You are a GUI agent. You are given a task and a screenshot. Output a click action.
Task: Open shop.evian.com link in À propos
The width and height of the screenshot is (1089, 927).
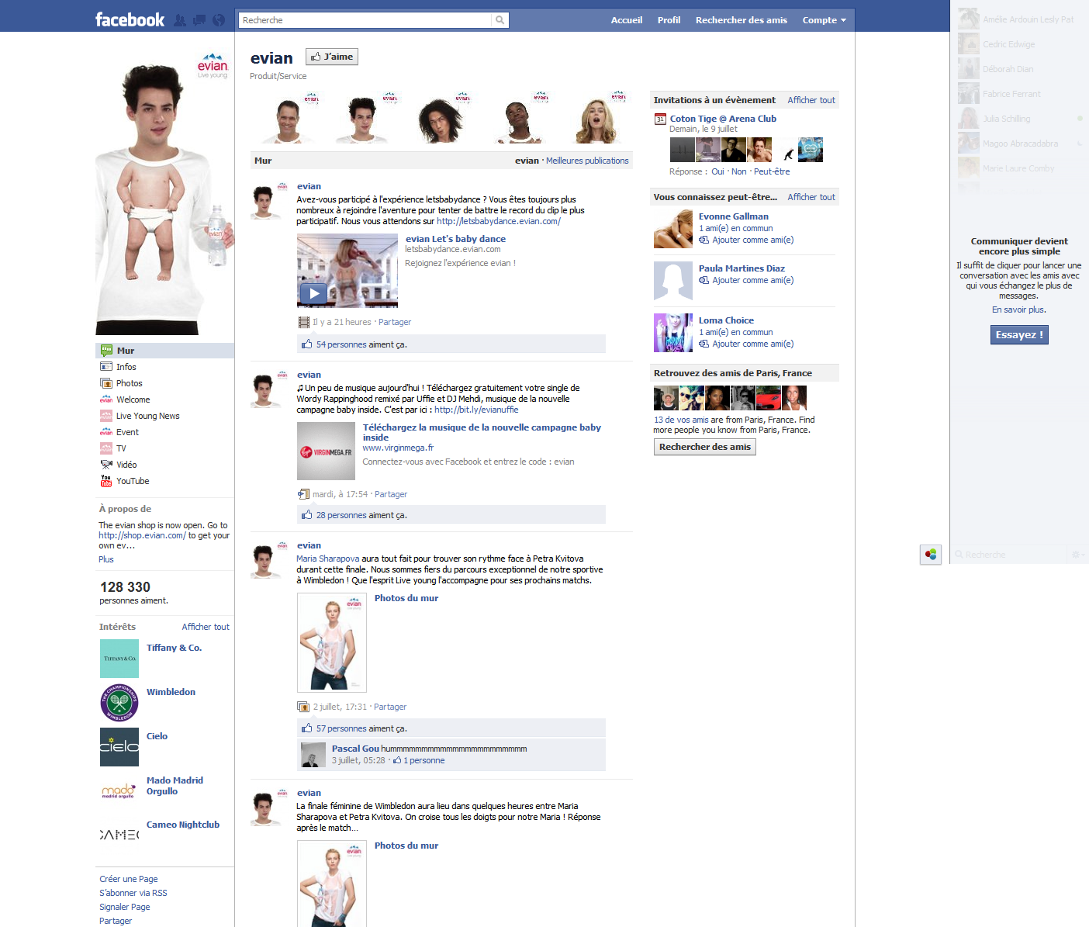point(142,535)
